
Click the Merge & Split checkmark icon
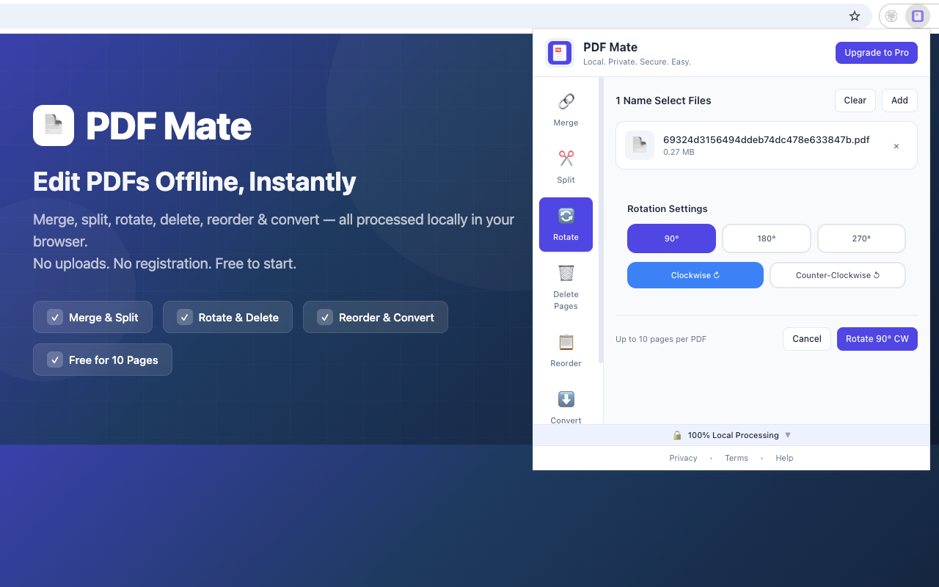[x=55, y=317]
